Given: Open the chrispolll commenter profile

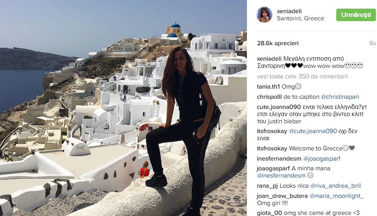Looking at the screenshot, I should (269, 97).
